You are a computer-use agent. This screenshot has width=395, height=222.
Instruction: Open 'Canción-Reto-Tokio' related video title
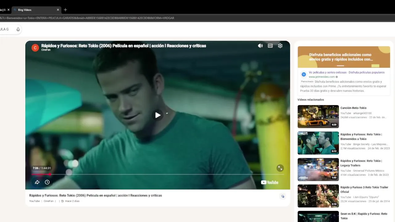[353, 108]
